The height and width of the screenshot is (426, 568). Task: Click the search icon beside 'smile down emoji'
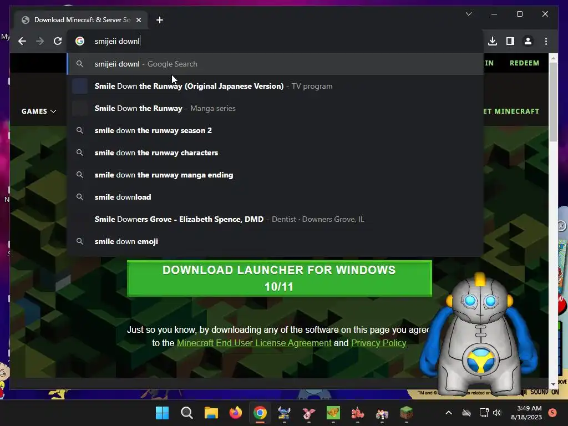point(80,241)
